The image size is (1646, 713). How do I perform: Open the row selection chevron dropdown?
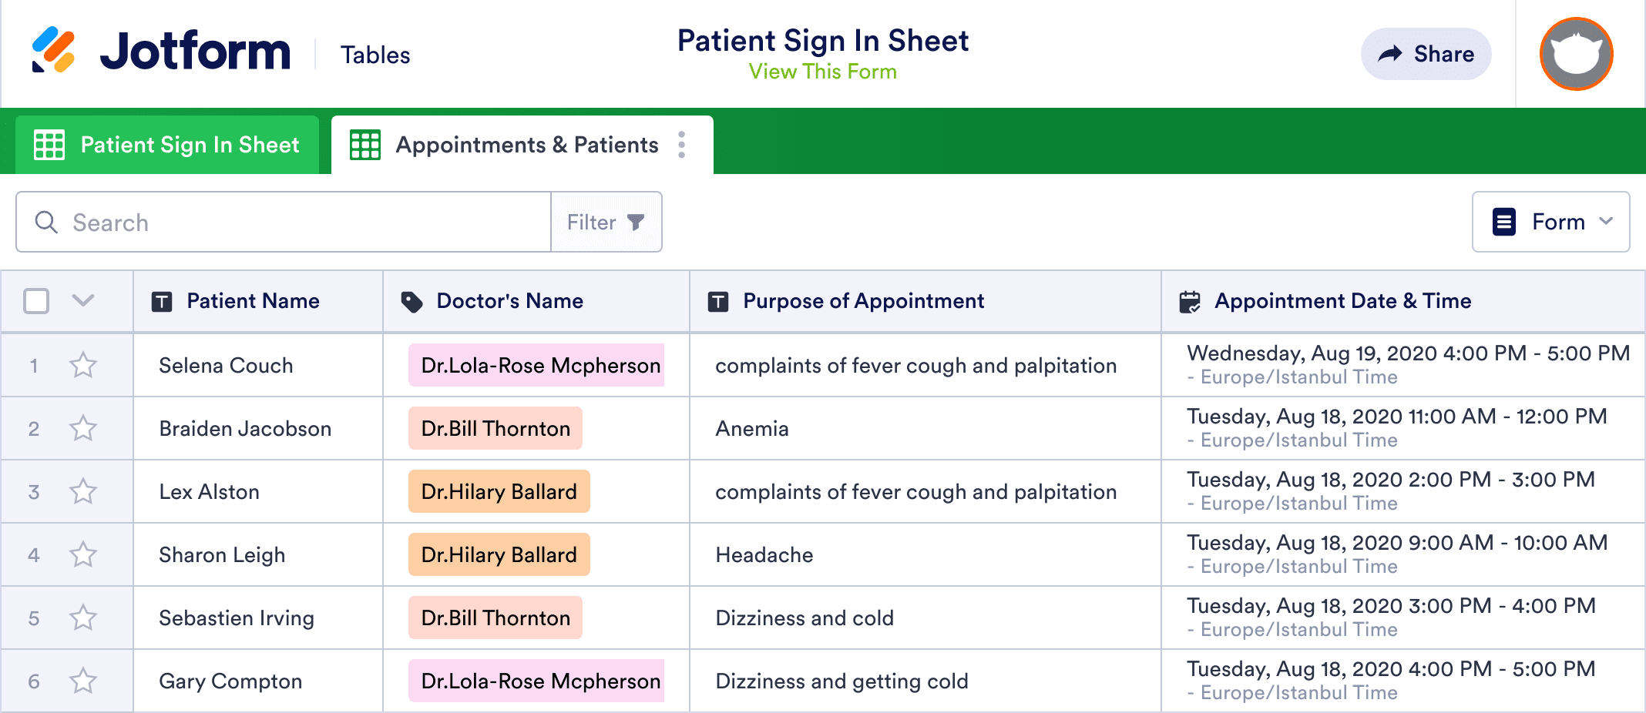point(83,300)
